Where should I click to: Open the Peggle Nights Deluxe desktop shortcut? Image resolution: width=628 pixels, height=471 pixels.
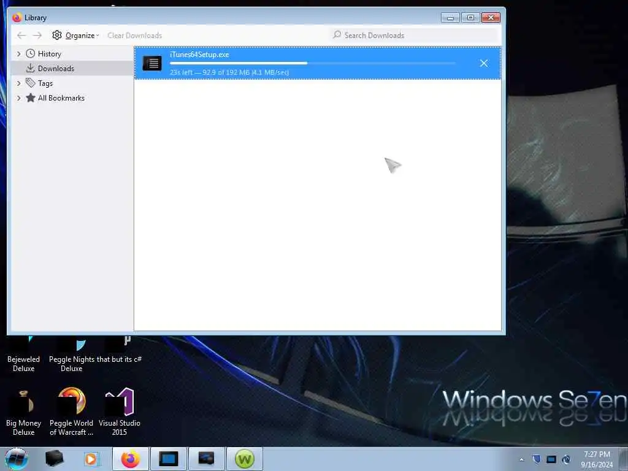coord(71,356)
